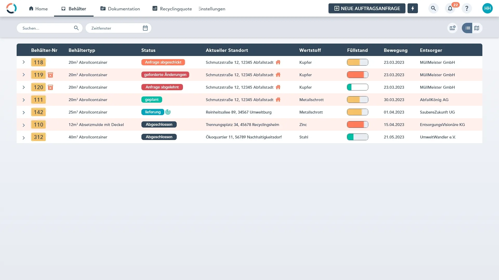Open the notifications bell with 22 badge

pos(450,8)
